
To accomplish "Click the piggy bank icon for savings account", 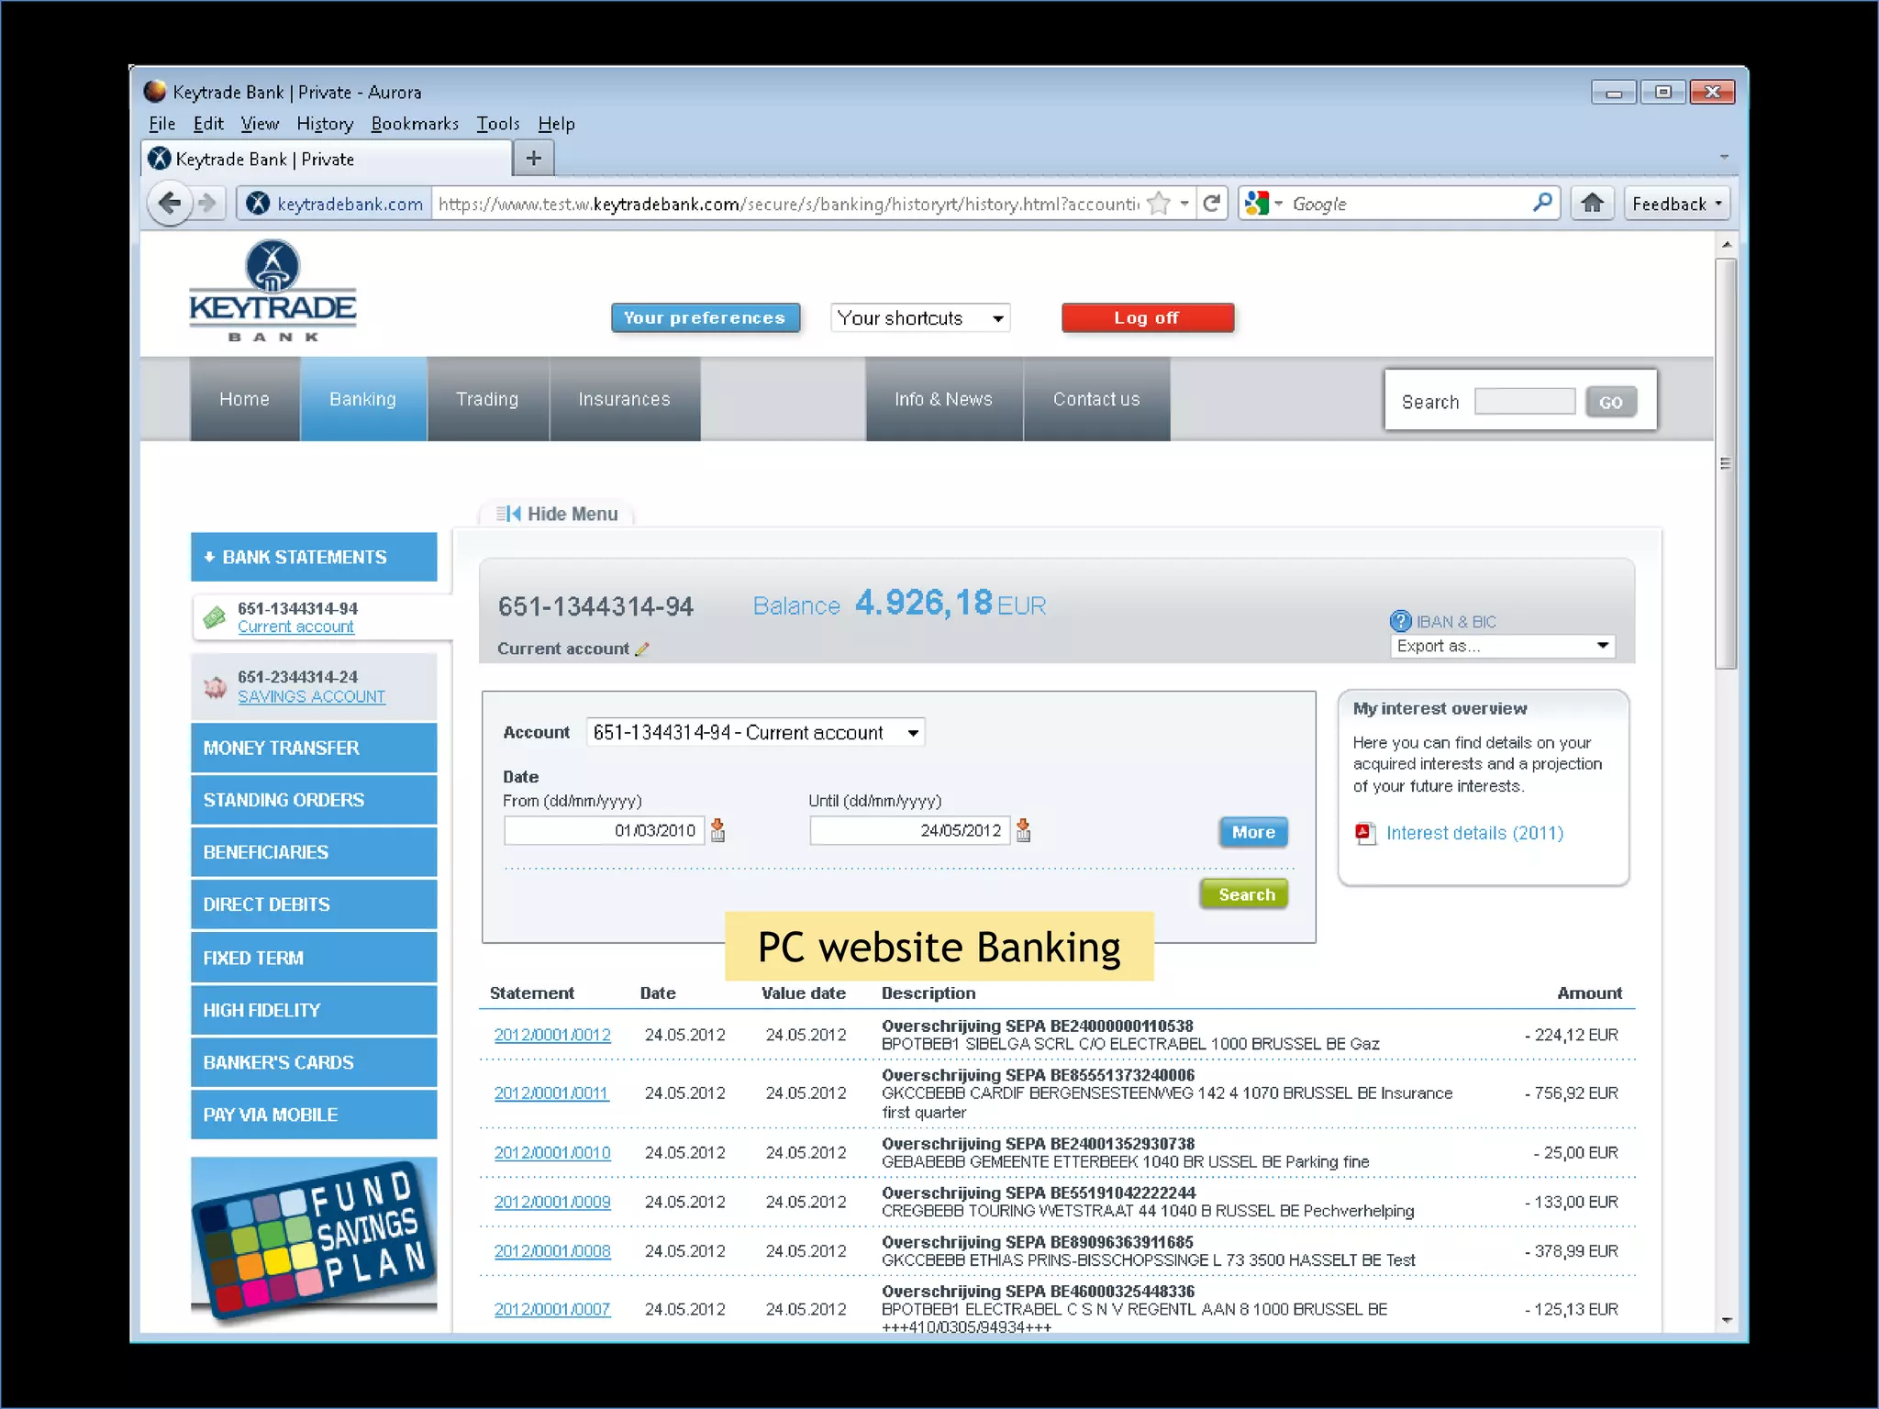I will (x=215, y=686).
